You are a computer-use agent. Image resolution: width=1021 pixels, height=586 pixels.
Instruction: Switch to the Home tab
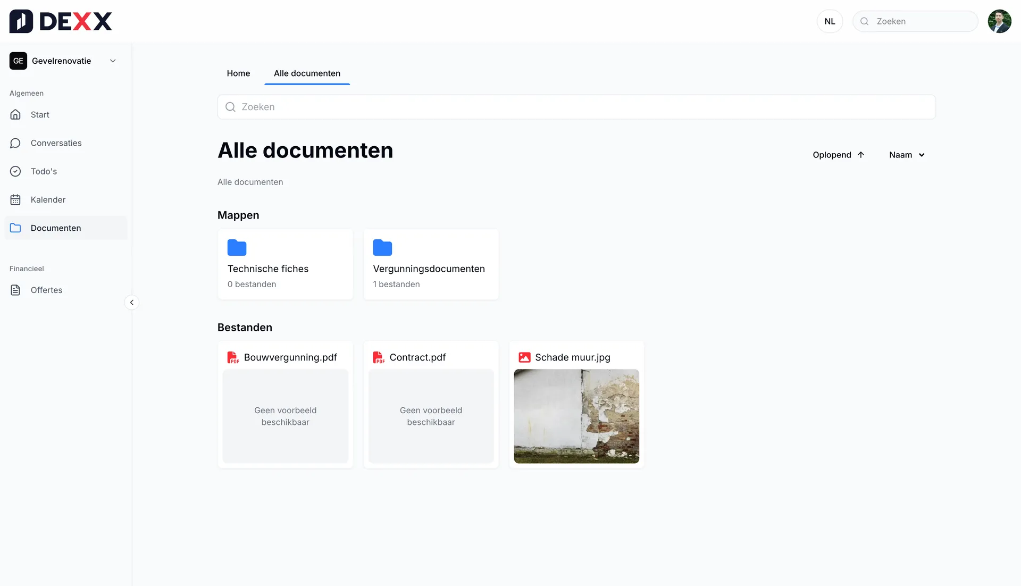[x=238, y=73]
